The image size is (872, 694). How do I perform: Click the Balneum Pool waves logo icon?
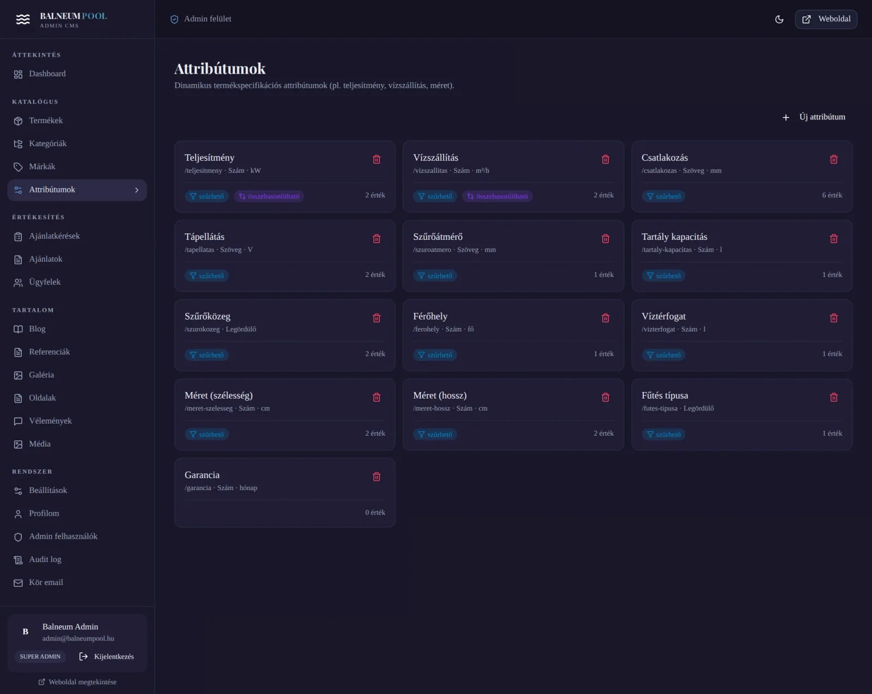click(23, 20)
